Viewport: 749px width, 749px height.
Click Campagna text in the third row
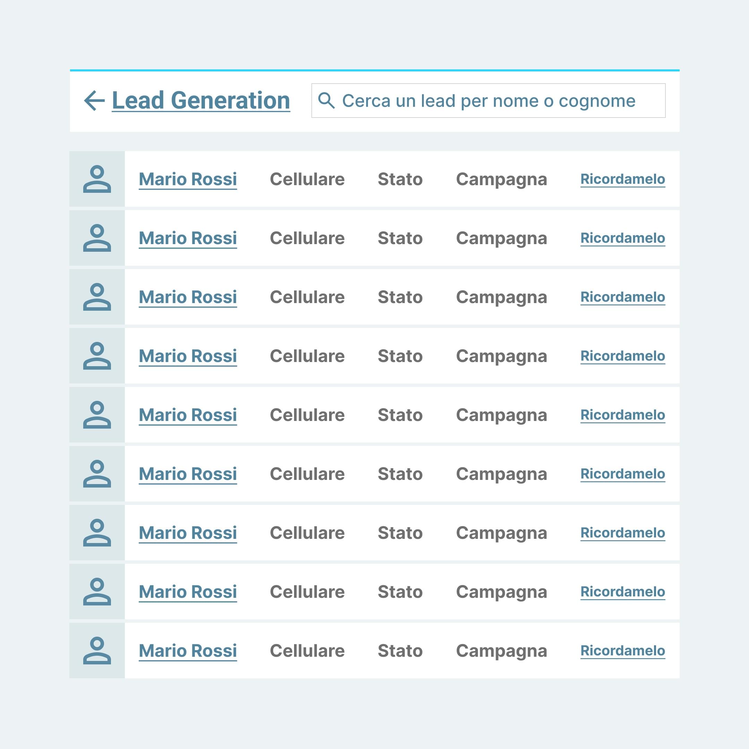click(x=501, y=298)
